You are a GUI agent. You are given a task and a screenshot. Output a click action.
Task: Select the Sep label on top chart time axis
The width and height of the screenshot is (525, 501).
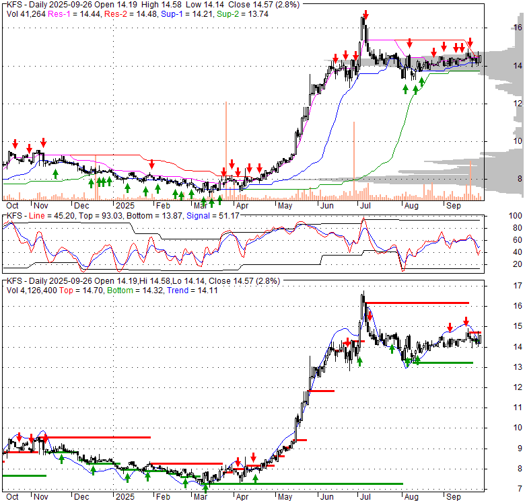pyautogui.click(x=454, y=206)
